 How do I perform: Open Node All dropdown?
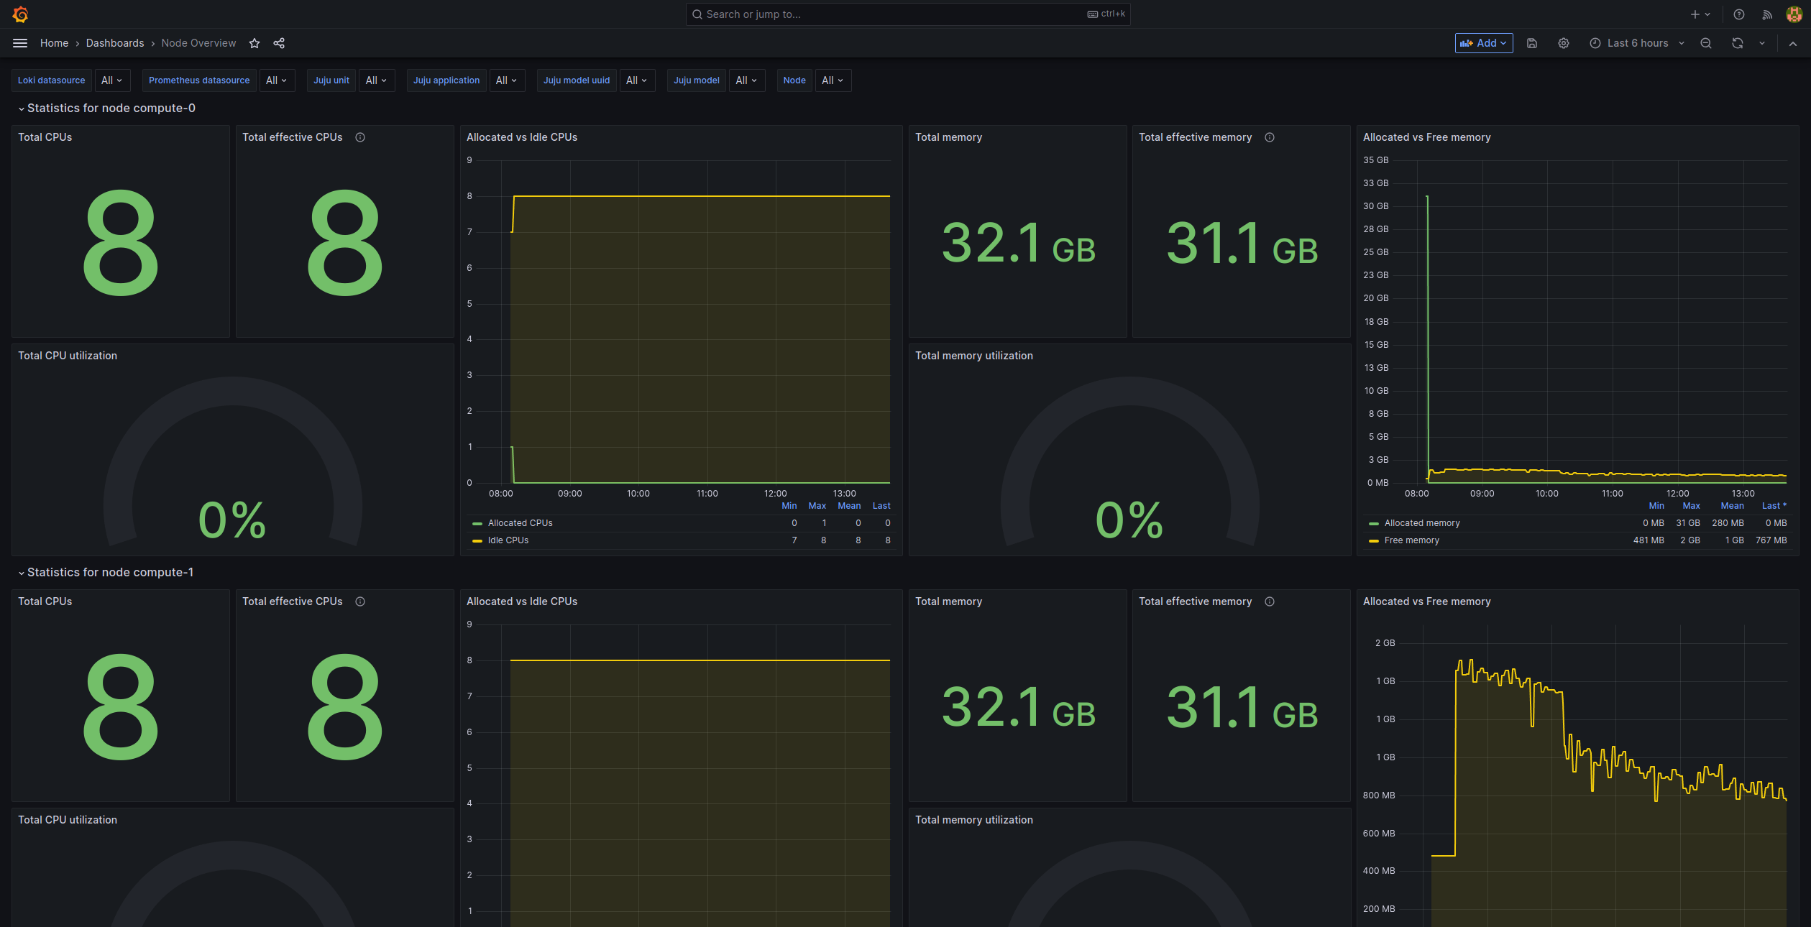(x=833, y=80)
